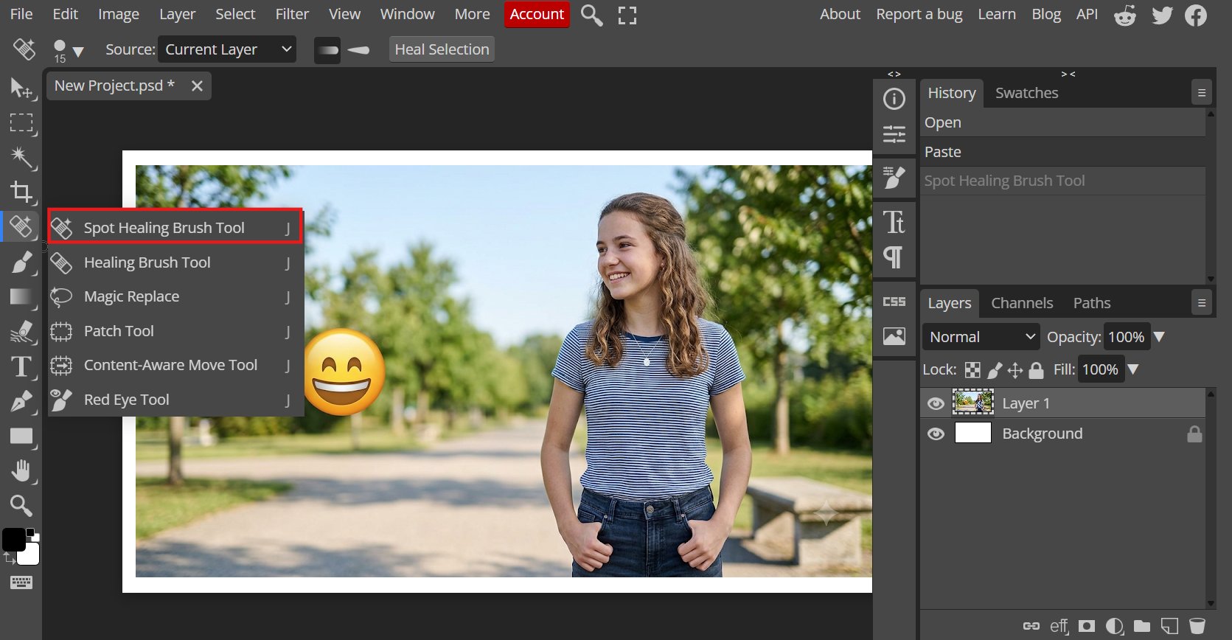This screenshot has width=1232, height=640.
Task: Select the Type tool in left toolbar
Action: click(21, 366)
